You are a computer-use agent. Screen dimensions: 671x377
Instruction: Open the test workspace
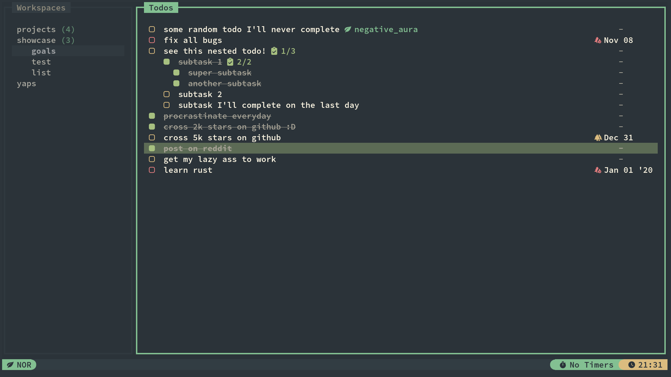click(x=41, y=62)
